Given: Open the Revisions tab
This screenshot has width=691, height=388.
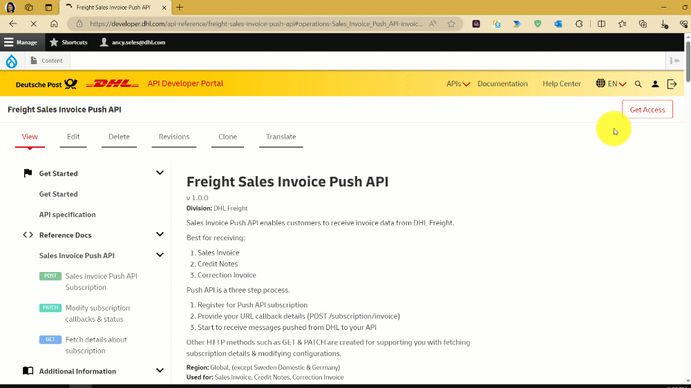Looking at the screenshot, I should click(x=174, y=137).
